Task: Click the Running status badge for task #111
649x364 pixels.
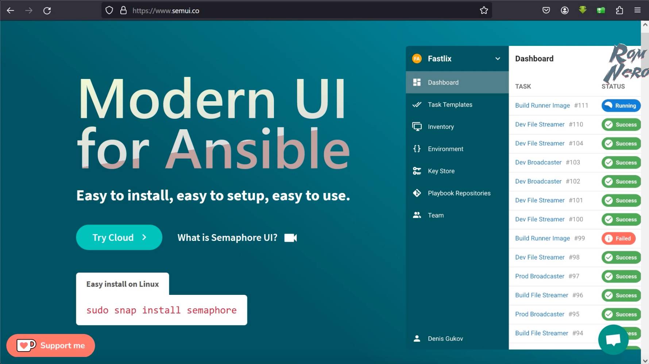Action: click(x=621, y=106)
